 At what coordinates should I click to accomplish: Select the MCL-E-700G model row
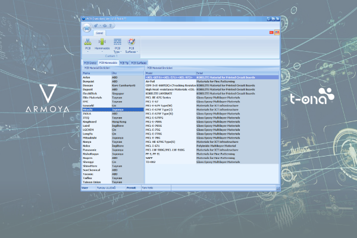point(212,122)
